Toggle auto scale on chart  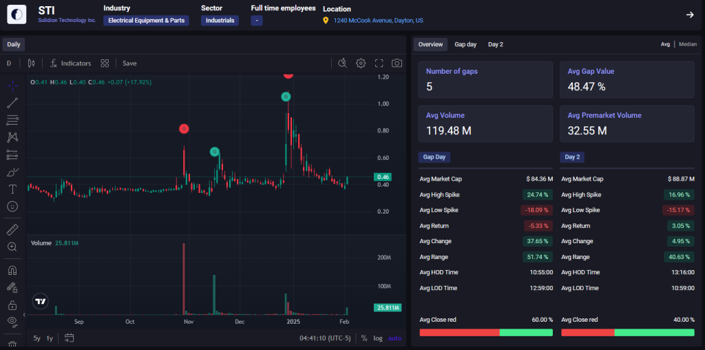coord(394,338)
